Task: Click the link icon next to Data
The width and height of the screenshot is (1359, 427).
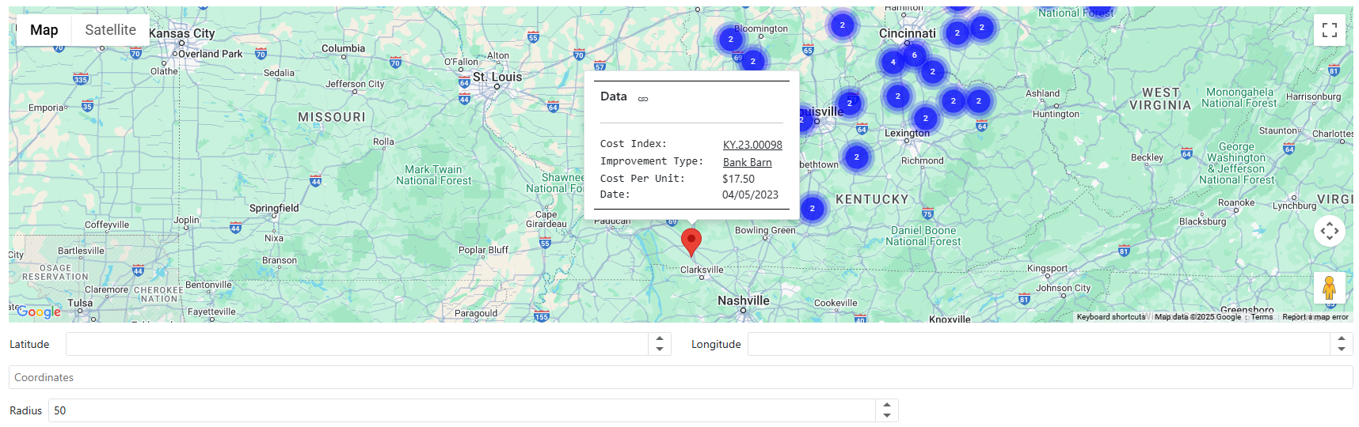Action: pos(643,99)
